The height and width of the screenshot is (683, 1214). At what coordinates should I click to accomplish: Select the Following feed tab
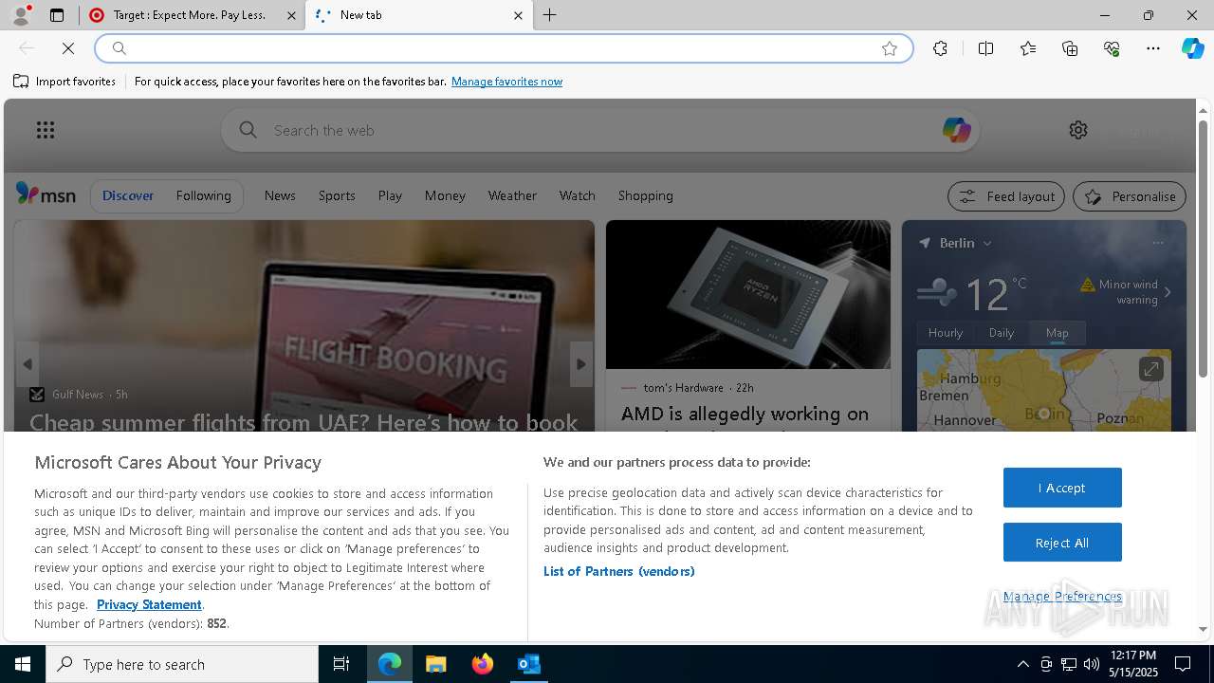(x=203, y=195)
